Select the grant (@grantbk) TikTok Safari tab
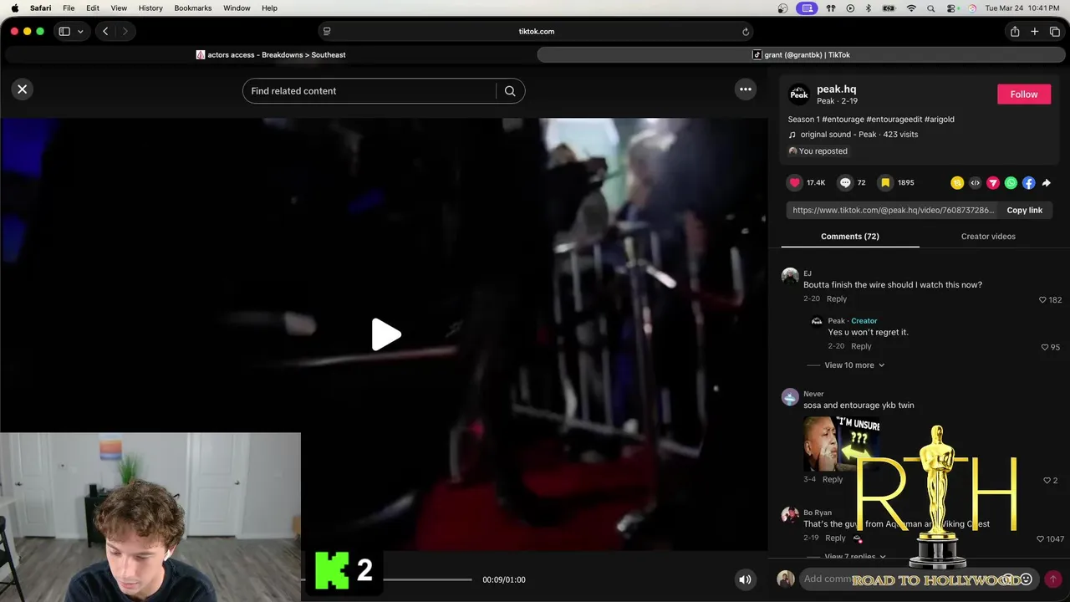Image resolution: width=1070 pixels, height=602 pixels. point(800,55)
